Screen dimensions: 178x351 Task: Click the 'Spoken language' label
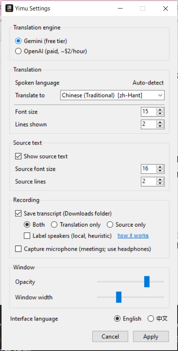coord(37,83)
